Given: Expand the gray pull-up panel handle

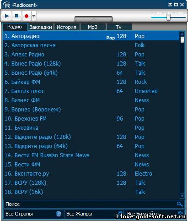Looking at the screenshot, I should tap(93, 19).
